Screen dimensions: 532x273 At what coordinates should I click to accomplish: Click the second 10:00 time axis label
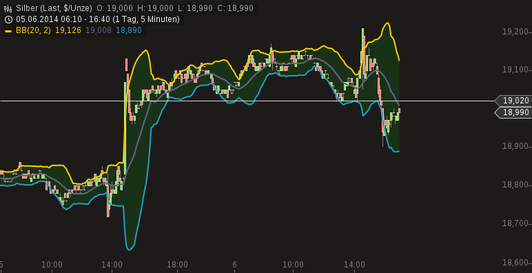pyautogui.click(x=293, y=265)
